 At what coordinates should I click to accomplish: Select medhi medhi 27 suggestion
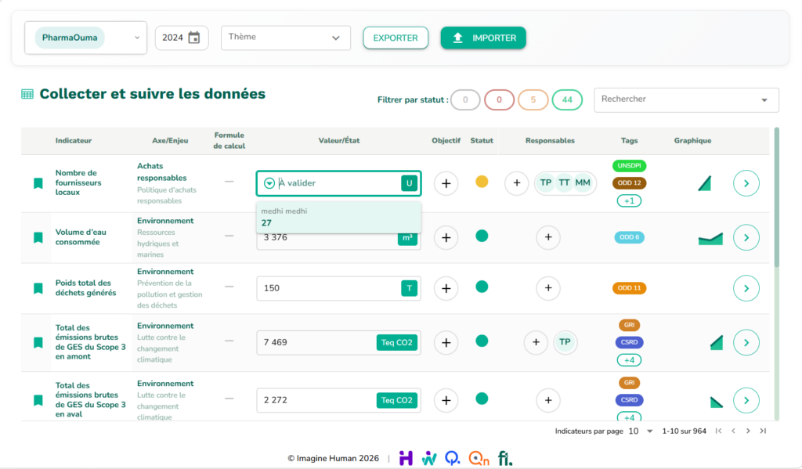(x=338, y=217)
